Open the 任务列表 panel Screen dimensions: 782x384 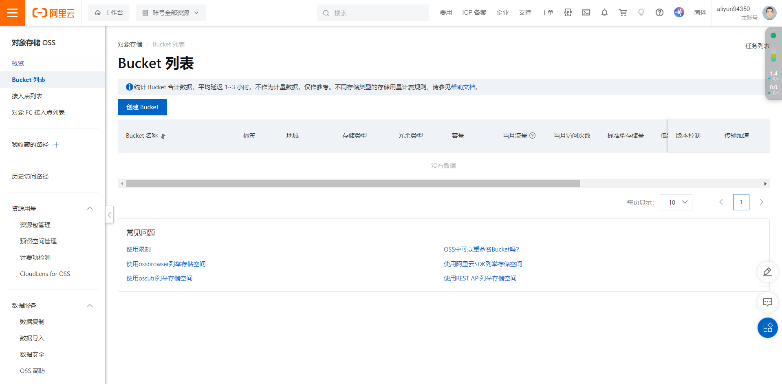click(x=757, y=46)
